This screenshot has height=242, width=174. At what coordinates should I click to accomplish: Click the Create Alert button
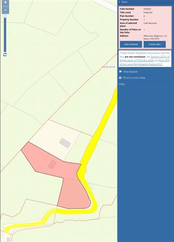click(x=155, y=44)
